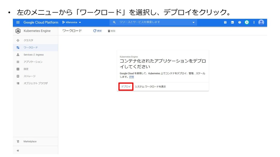Image resolution: width=280 pixels, height=157 pixels.
Task: Open the three-dot settings menu
Action: coord(254,22)
